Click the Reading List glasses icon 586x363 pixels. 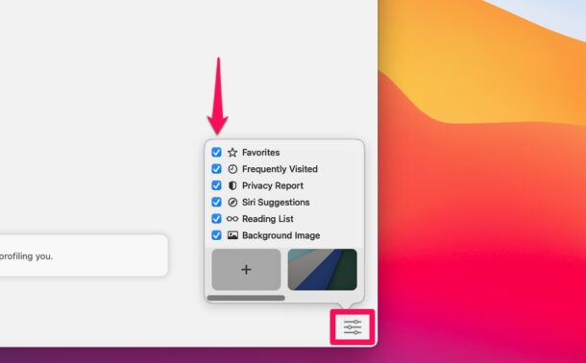click(232, 219)
